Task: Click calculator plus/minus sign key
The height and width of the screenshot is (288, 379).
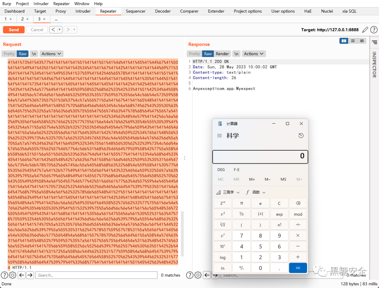Action: tap(241, 268)
